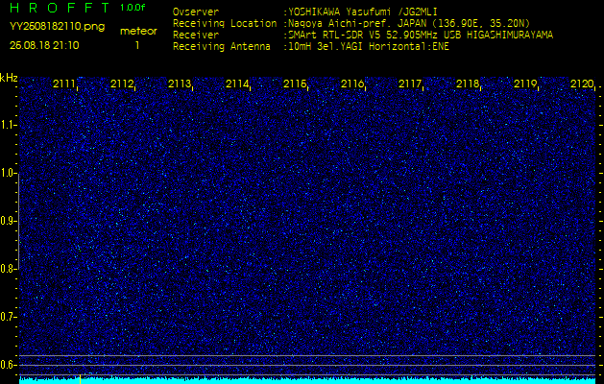Click the 2119 time marker
The width and height of the screenshot is (604, 384).
point(524,84)
